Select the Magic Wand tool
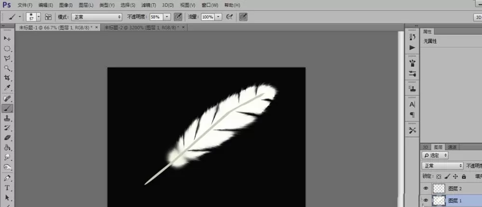The image size is (482, 207). [x=7, y=68]
